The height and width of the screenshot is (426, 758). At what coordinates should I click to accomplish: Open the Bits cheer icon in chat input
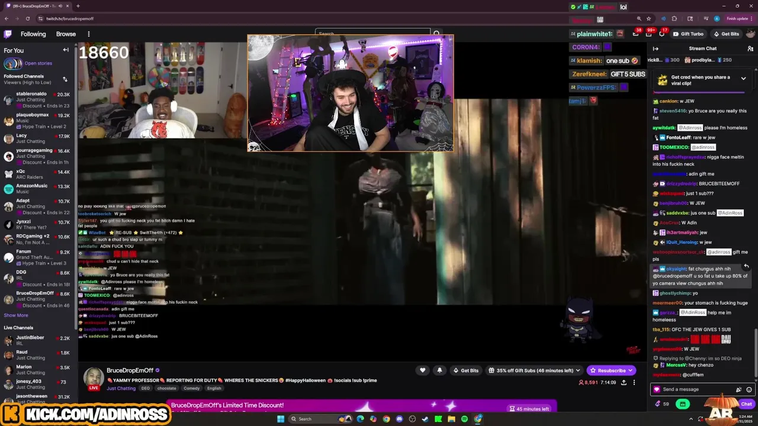click(x=738, y=389)
